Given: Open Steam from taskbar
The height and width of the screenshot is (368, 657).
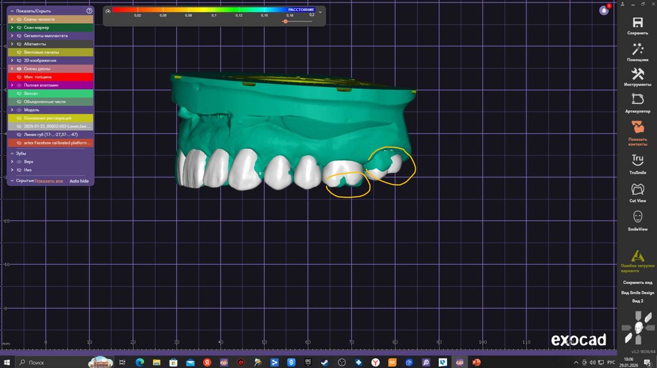Looking at the screenshot, I should (x=325, y=362).
